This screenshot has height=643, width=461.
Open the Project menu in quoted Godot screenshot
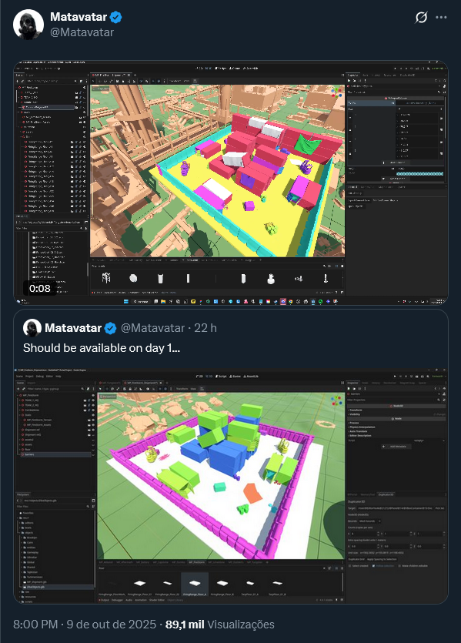click(29, 376)
